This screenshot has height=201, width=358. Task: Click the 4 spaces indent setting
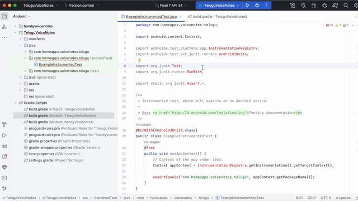coord(343,198)
